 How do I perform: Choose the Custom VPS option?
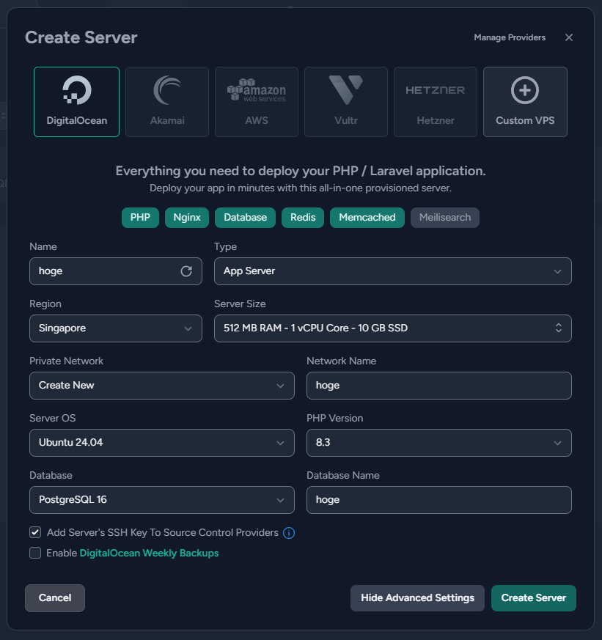pos(525,102)
